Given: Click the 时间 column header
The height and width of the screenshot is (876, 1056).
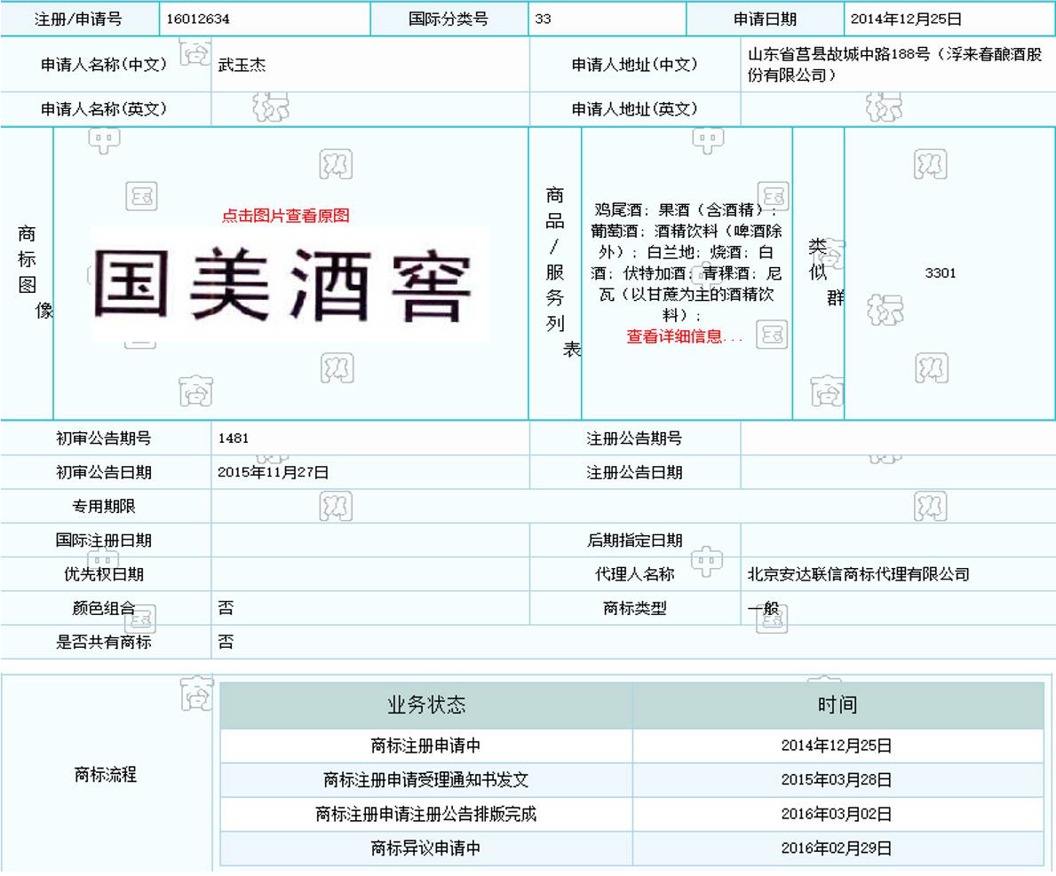Looking at the screenshot, I should 837,706.
